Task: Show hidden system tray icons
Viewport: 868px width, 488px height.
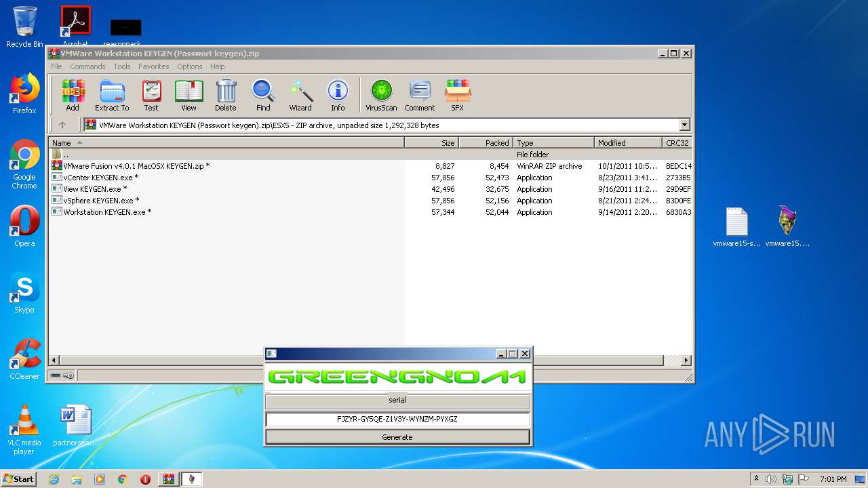Action: pyautogui.click(x=755, y=479)
